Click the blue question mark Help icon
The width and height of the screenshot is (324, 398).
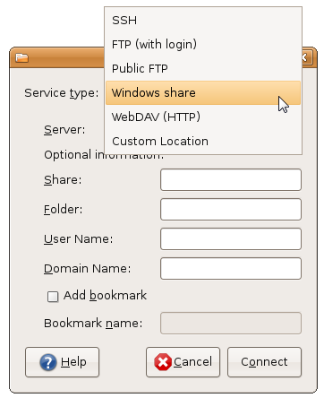point(48,362)
